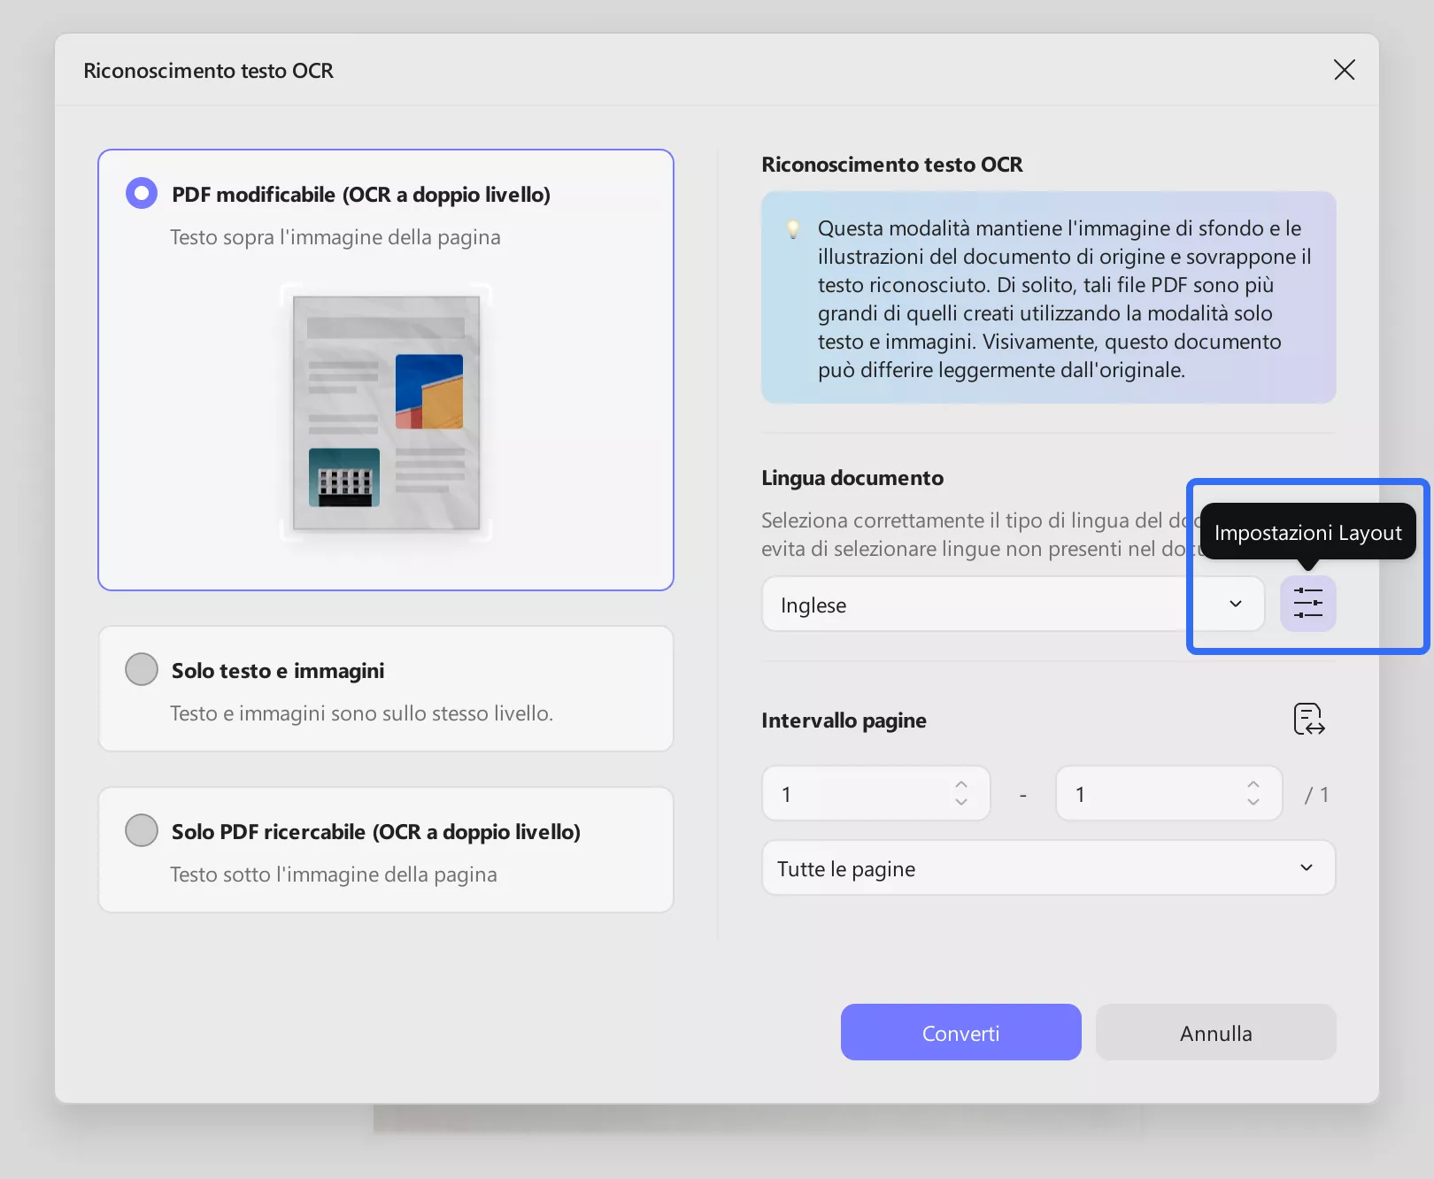Click the Impostazioni Layout tooltip label
Image resolution: width=1434 pixels, height=1179 pixels.
[1307, 532]
